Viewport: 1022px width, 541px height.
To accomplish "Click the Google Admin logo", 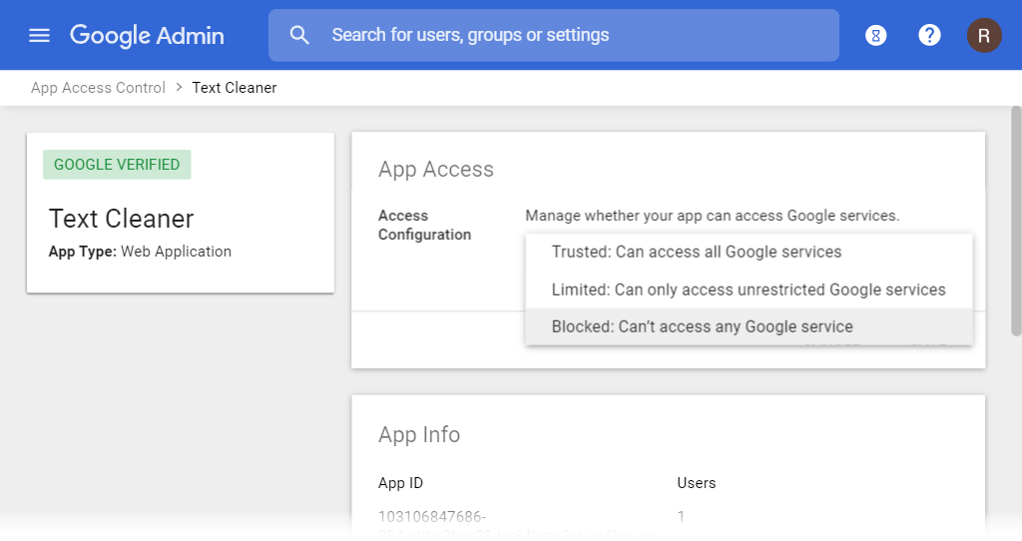I will pyautogui.click(x=147, y=35).
